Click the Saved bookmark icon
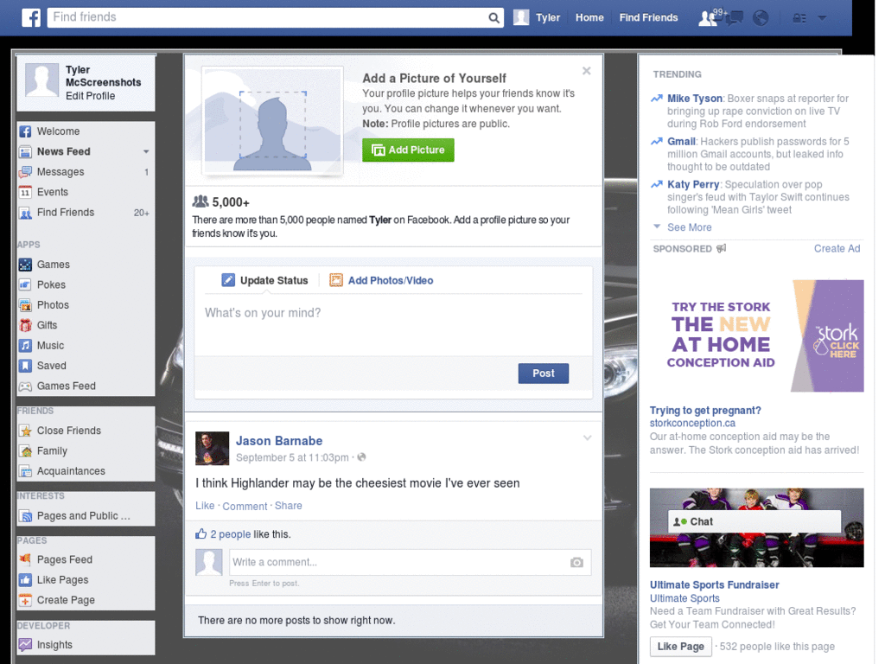The image size is (885, 664). (25, 366)
